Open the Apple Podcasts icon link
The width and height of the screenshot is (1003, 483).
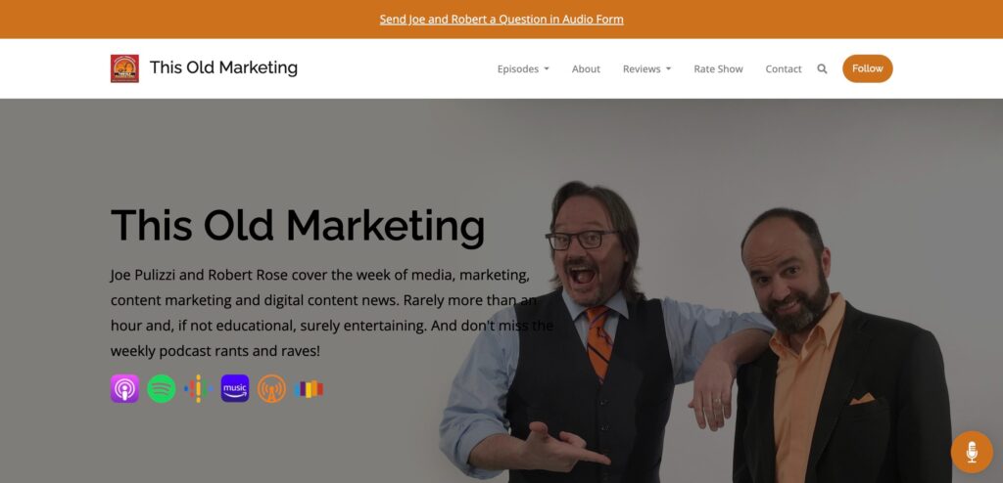[x=124, y=388]
